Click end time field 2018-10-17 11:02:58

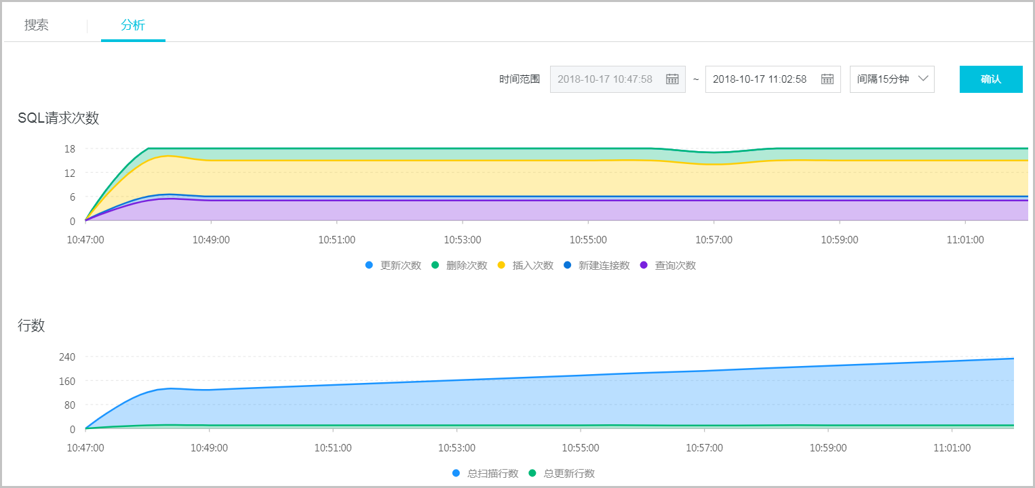pos(773,79)
